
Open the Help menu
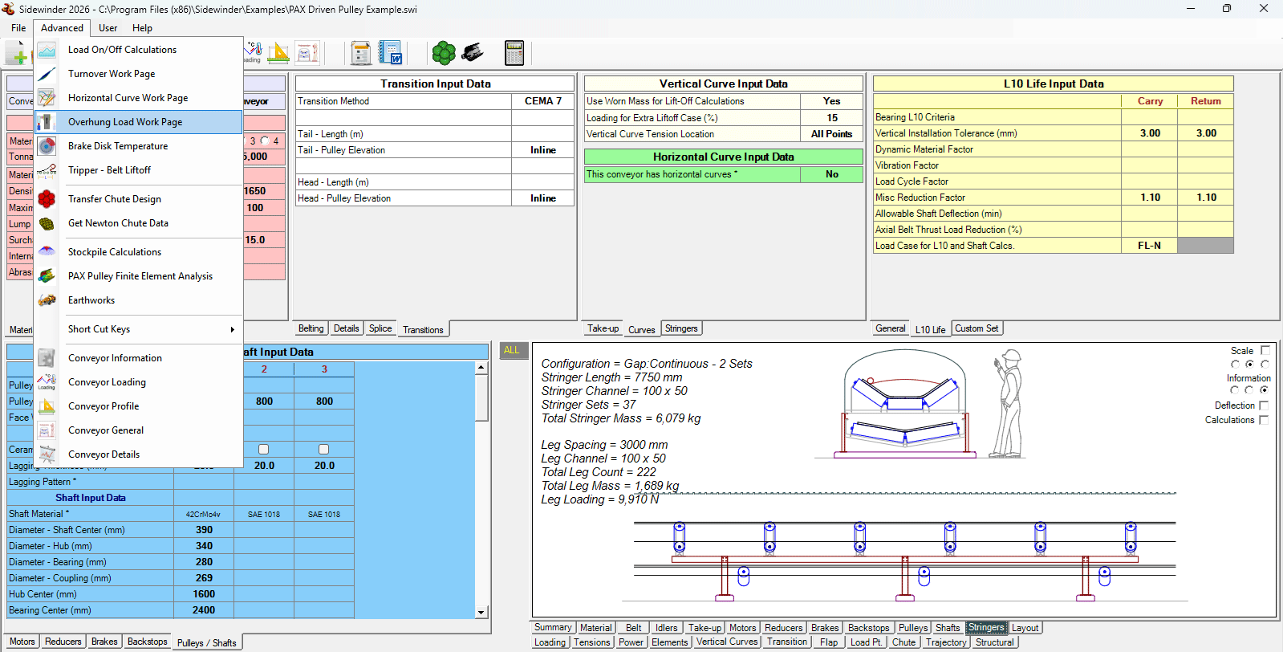click(142, 28)
